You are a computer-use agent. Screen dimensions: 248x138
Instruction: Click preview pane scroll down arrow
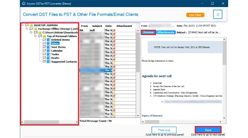point(224,118)
